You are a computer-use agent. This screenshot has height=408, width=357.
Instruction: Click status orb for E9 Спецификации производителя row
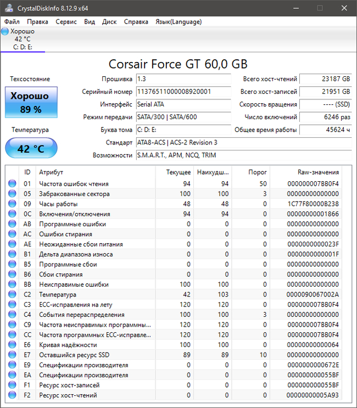point(12,365)
